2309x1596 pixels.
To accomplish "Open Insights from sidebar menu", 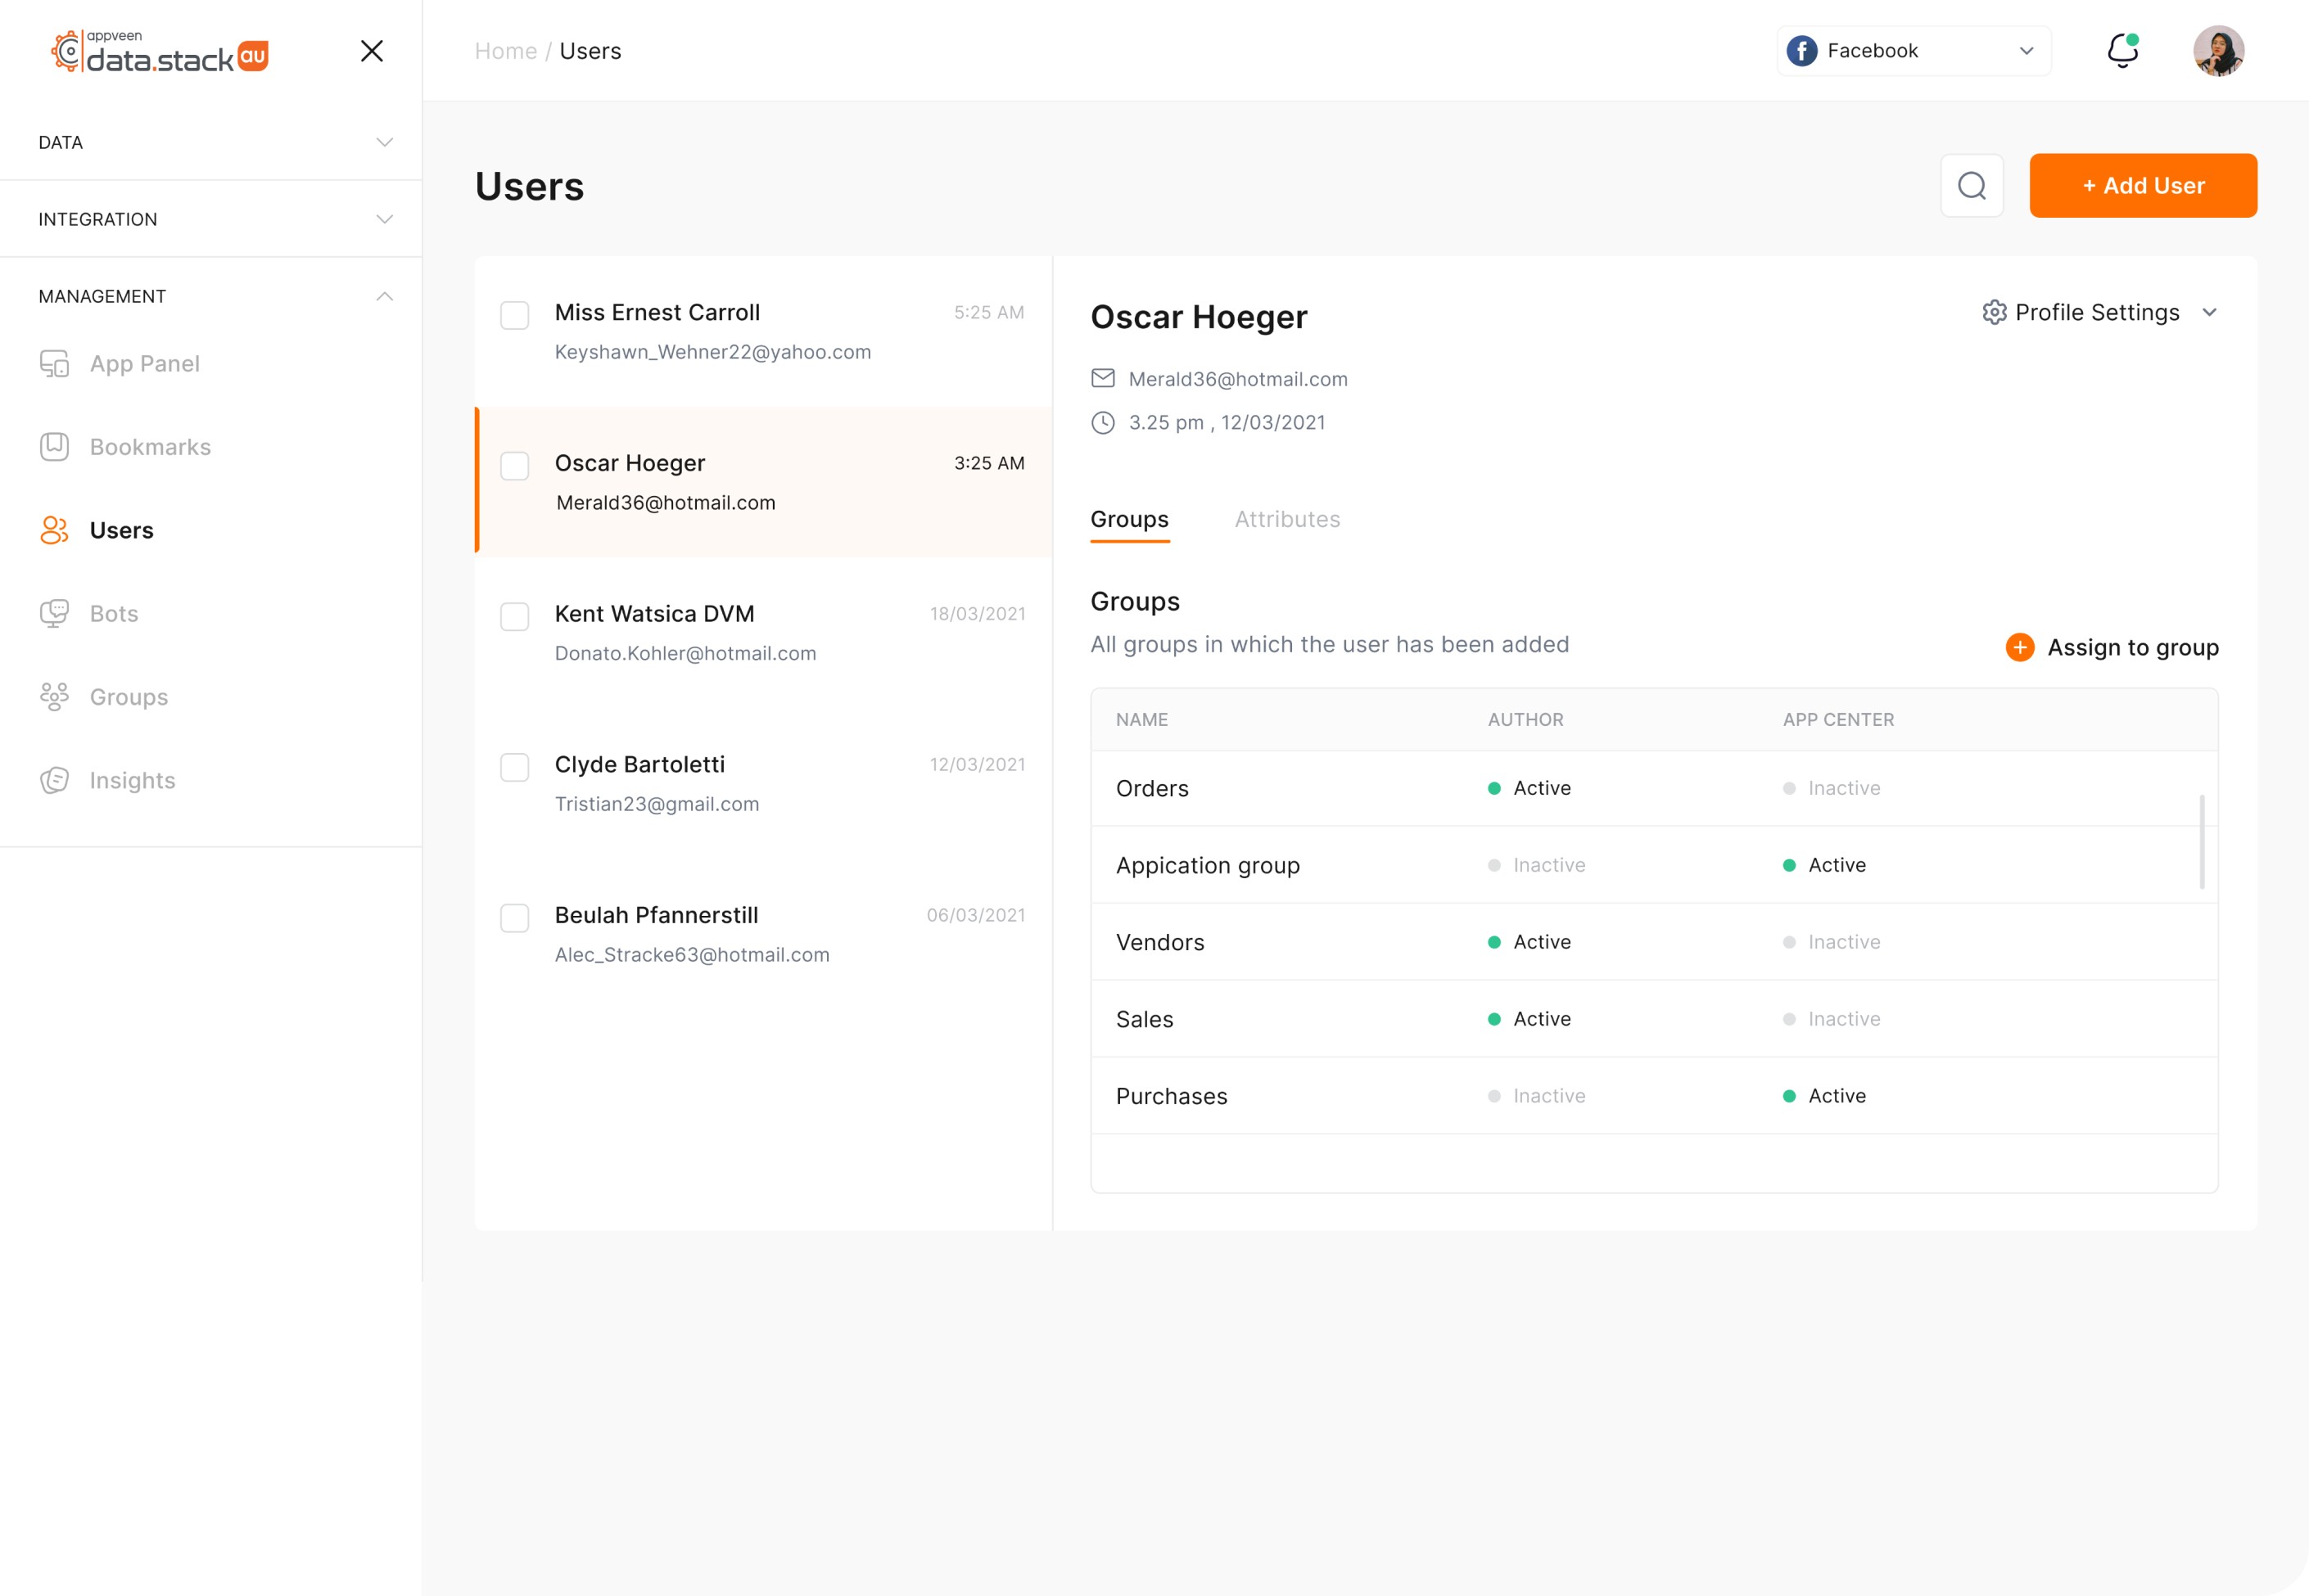I will (x=132, y=778).
